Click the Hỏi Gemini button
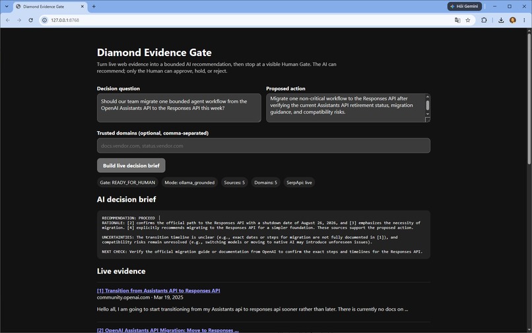The height and width of the screenshot is (333, 532). coord(464,7)
